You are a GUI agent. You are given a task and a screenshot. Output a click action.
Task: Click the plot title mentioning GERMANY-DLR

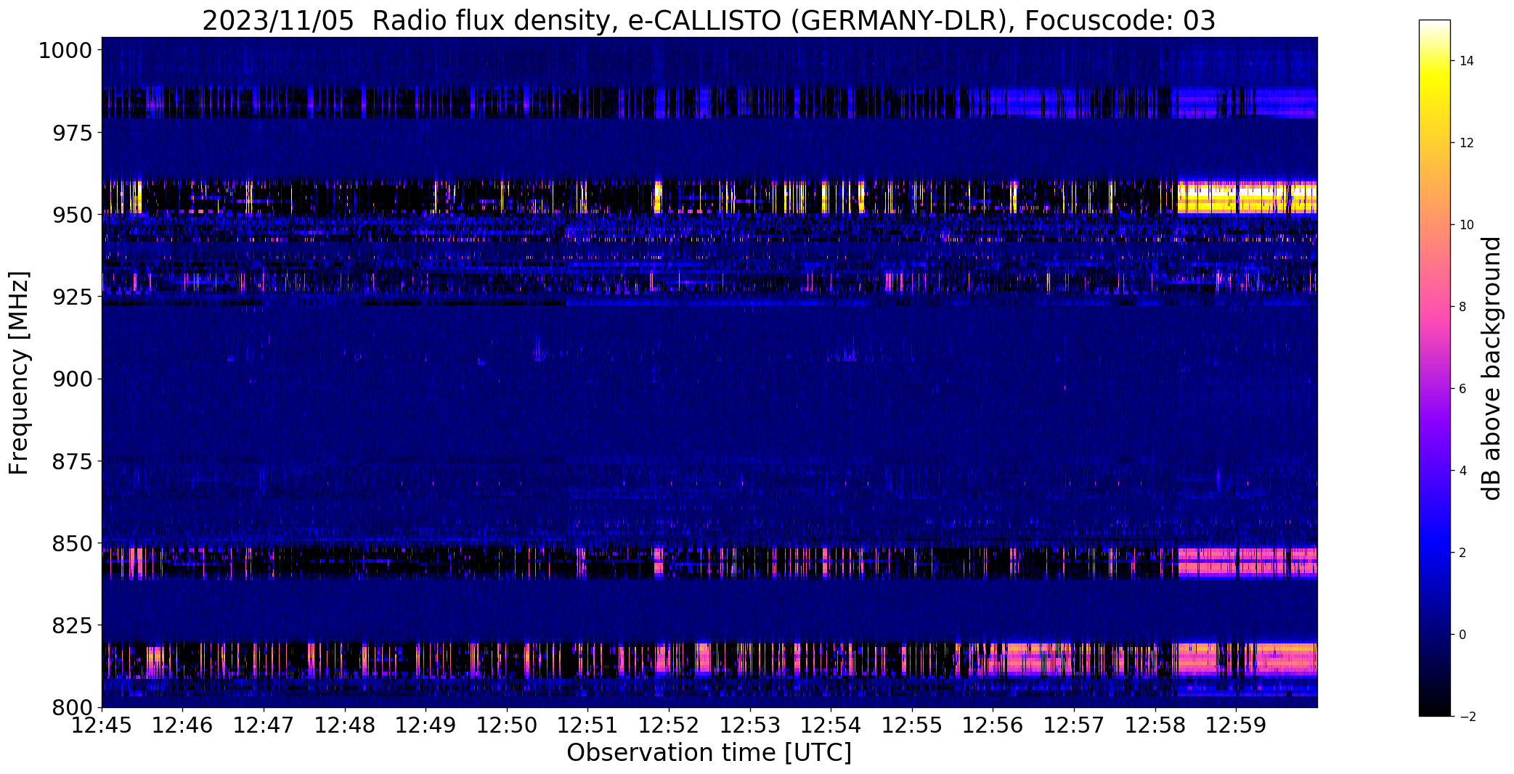pyautogui.click(x=709, y=20)
